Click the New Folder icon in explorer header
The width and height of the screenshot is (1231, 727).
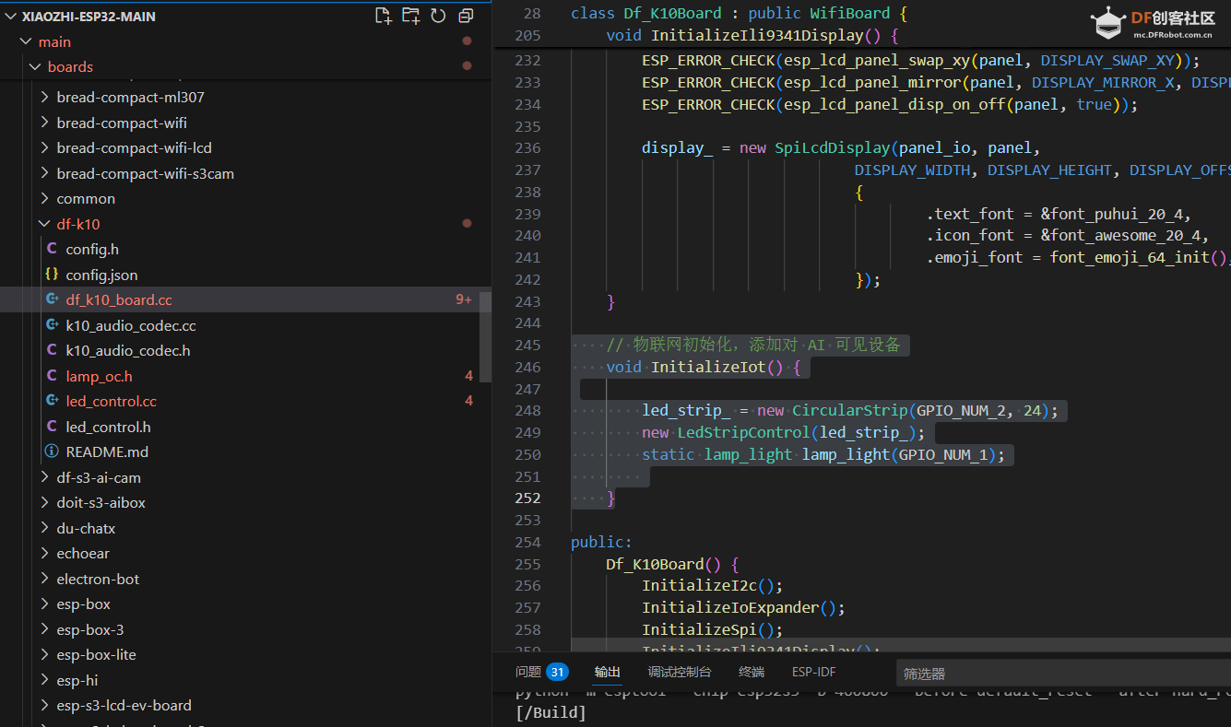(x=411, y=16)
